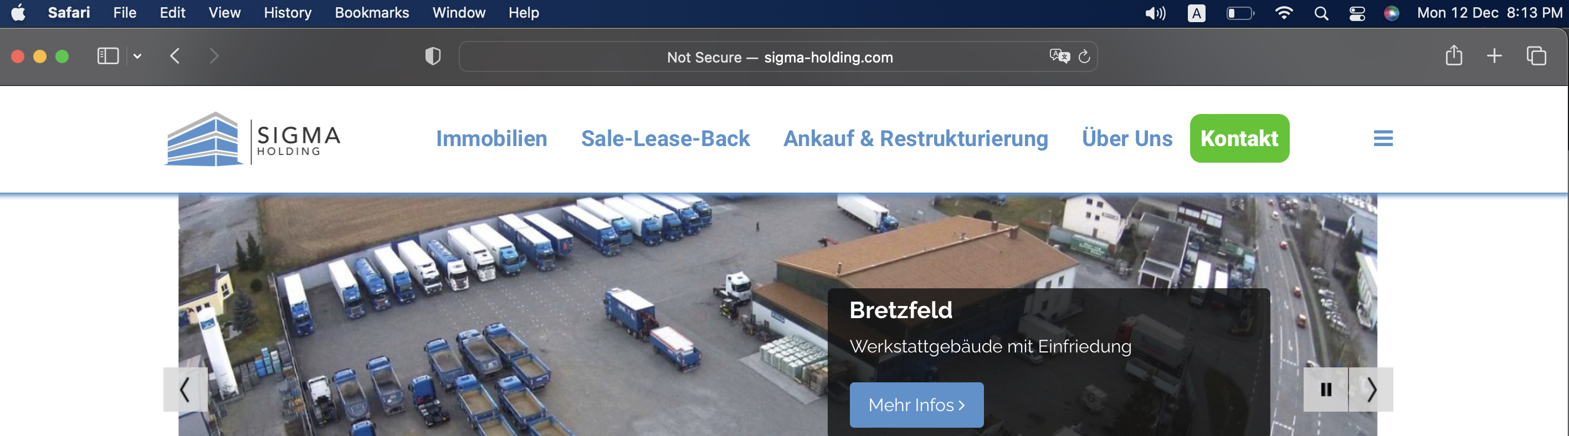This screenshot has height=436, width=1569.
Task: Pause the image slideshow
Action: (1325, 389)
